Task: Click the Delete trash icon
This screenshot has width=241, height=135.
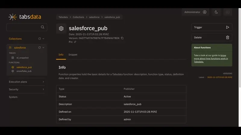Action: tap(228, 37)
